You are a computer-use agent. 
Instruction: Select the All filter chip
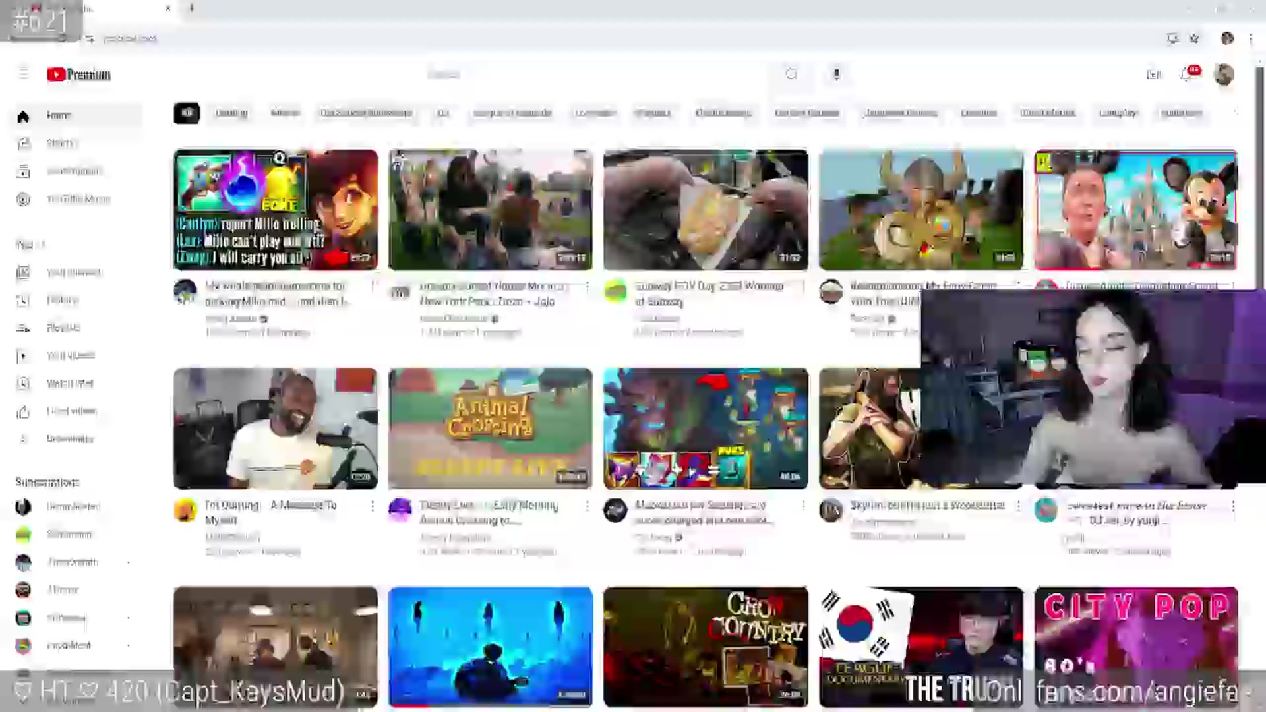187,113
